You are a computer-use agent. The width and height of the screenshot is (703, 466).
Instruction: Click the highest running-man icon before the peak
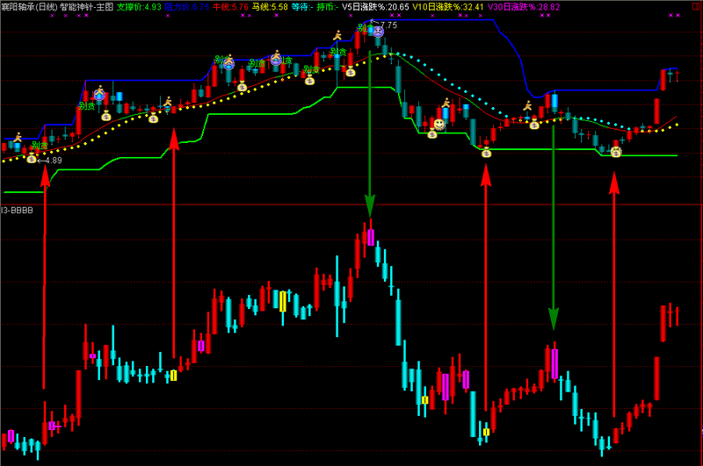click(337, 35)
